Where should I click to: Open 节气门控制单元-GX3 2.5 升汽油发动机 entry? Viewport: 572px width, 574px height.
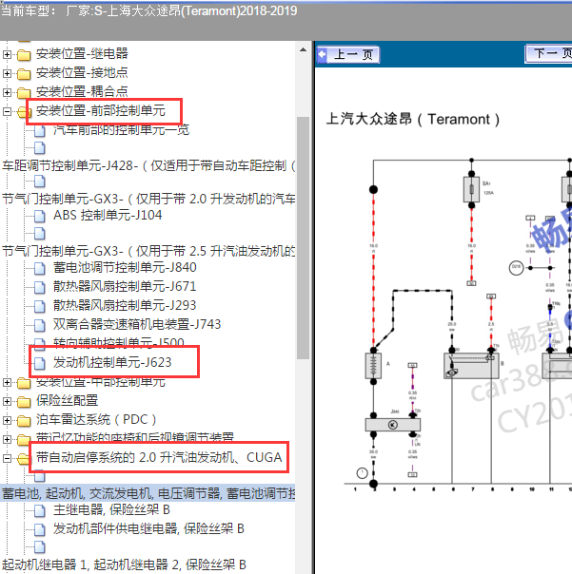(148, 252)
